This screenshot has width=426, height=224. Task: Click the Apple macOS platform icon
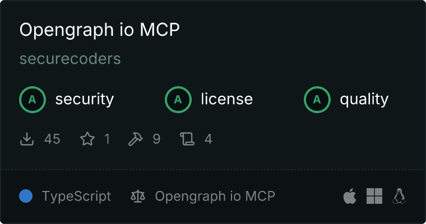(x=350, y=196)
